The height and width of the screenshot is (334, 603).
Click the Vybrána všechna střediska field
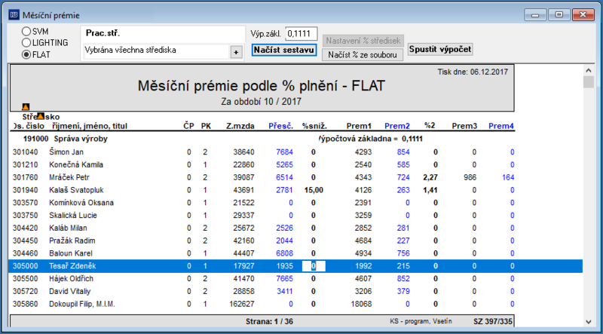point(156,51)
